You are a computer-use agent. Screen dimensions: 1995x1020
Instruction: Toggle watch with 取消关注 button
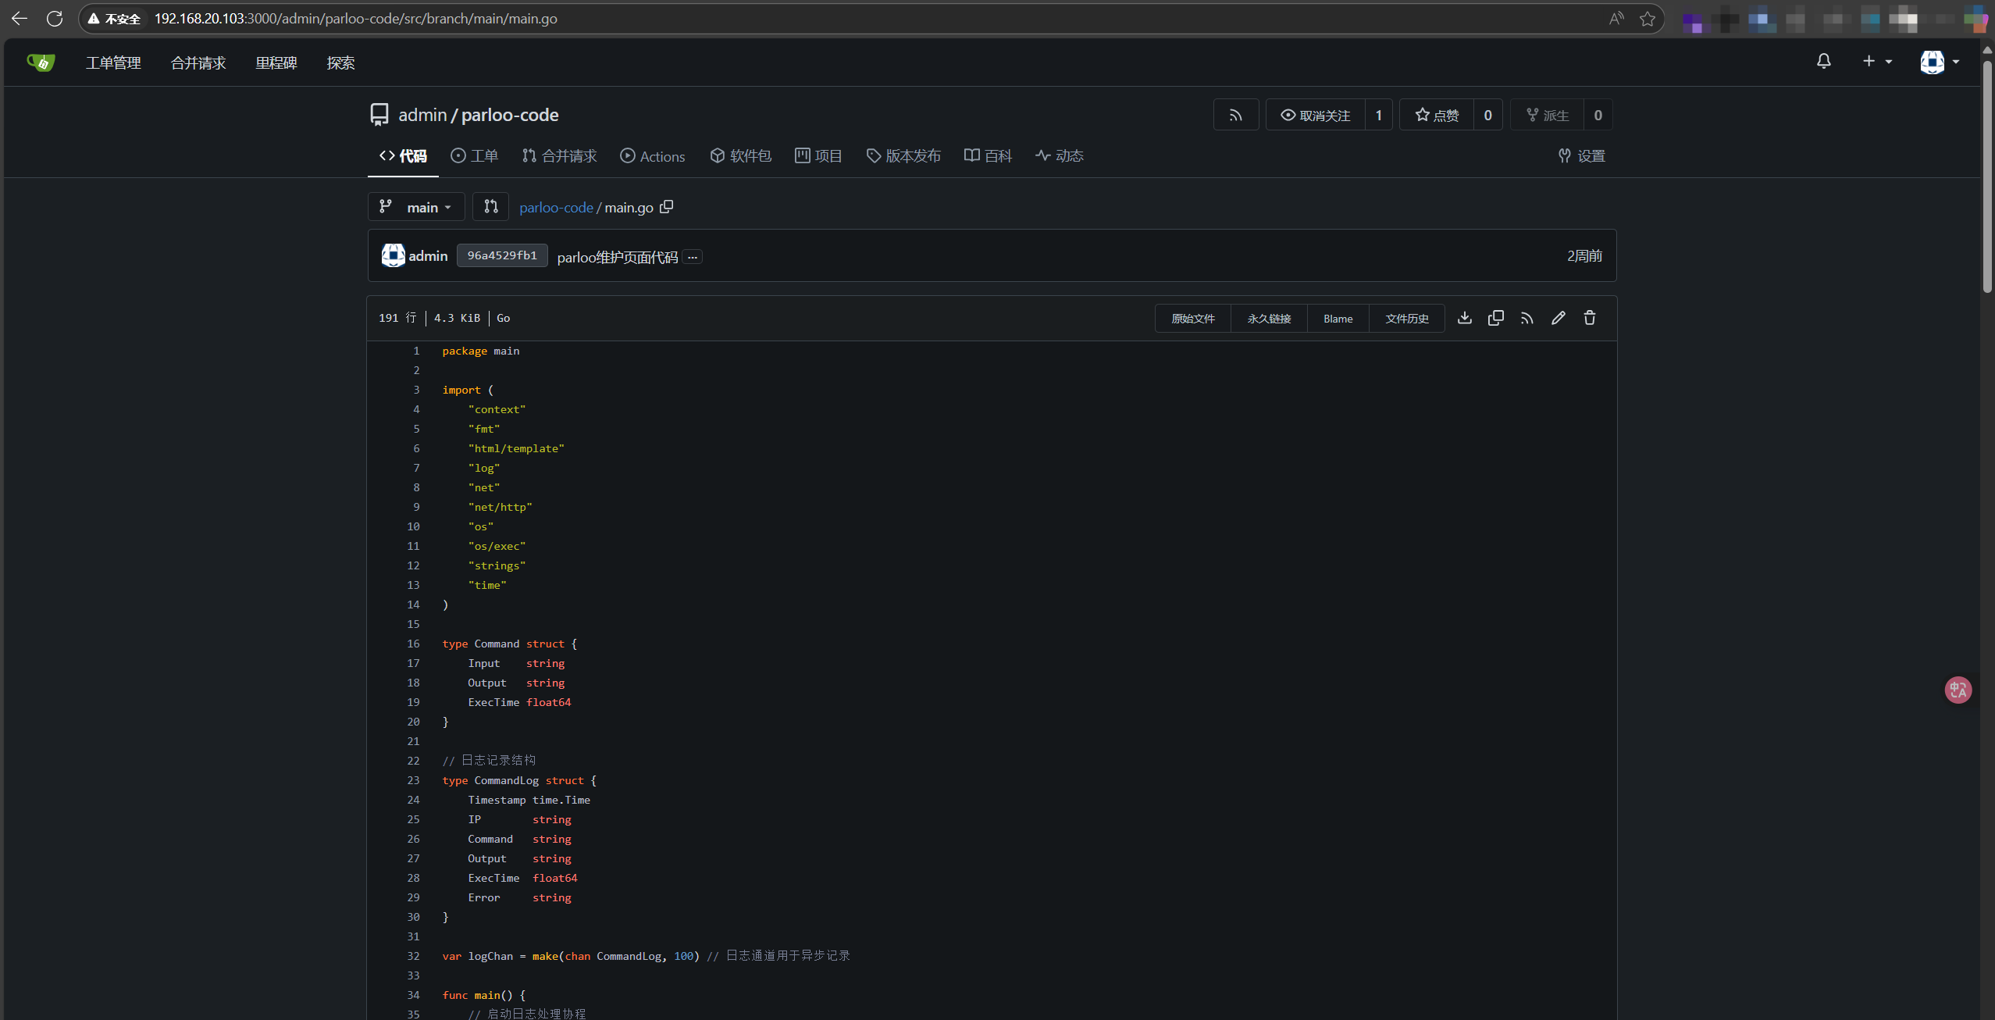(x=1316, y=115)
